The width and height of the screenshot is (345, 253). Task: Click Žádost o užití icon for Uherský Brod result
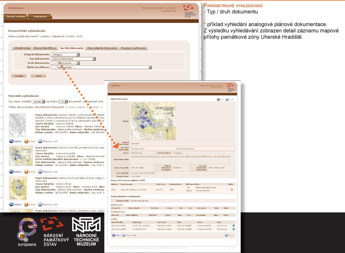click(40, 204)
